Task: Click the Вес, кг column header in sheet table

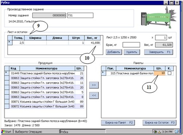Action: [x=92, y=38]
